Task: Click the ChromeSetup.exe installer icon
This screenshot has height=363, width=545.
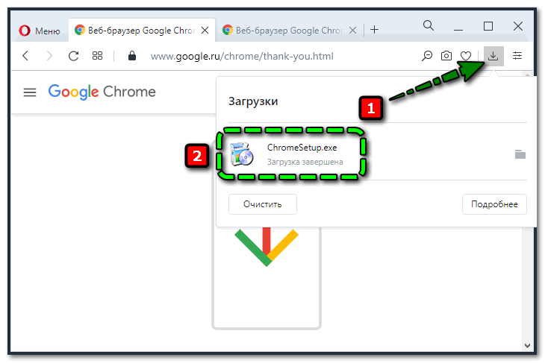Action: point(242,154)
